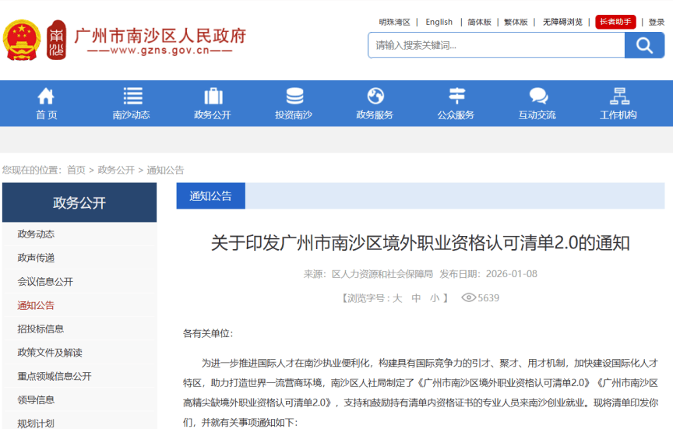Click 政务公开 in the breadcrumb
Screen dimensions: 673x429
116,170
